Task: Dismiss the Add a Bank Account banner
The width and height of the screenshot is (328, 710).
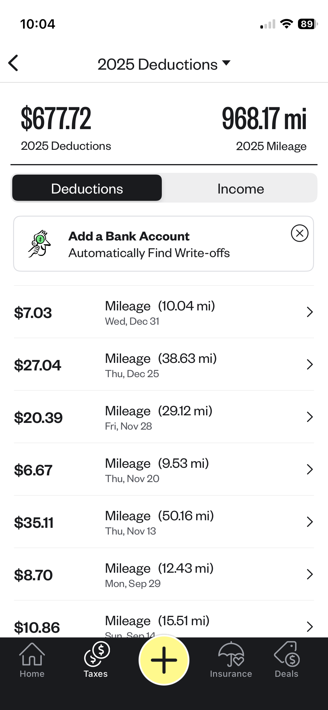Action: 299,233
